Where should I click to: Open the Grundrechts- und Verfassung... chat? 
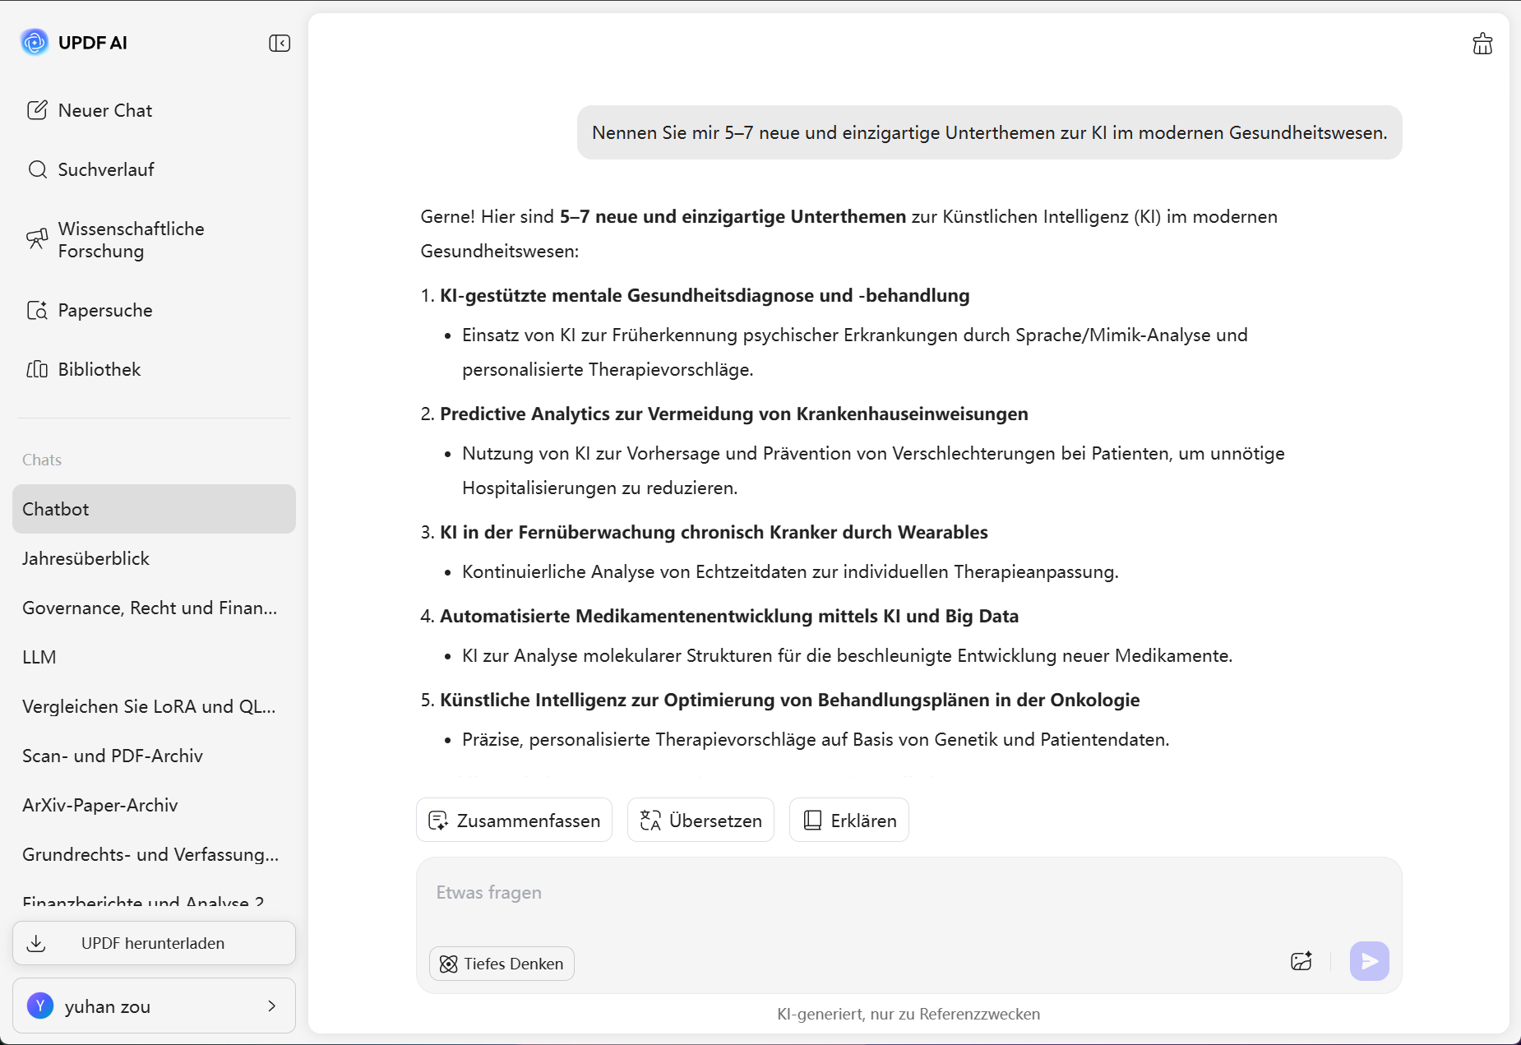coord(154,854)
